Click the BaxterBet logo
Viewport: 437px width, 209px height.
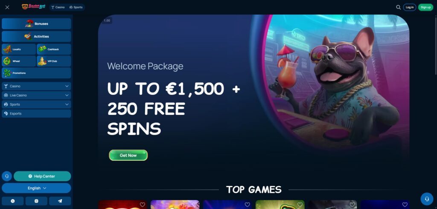pyautogui.click(x=34, y=7)
